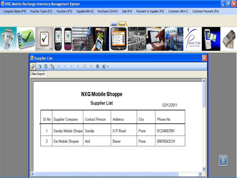Image resolution: width=237 pixels, height=178 pixels.
Task: Go to previous report page
Action: 65,66
